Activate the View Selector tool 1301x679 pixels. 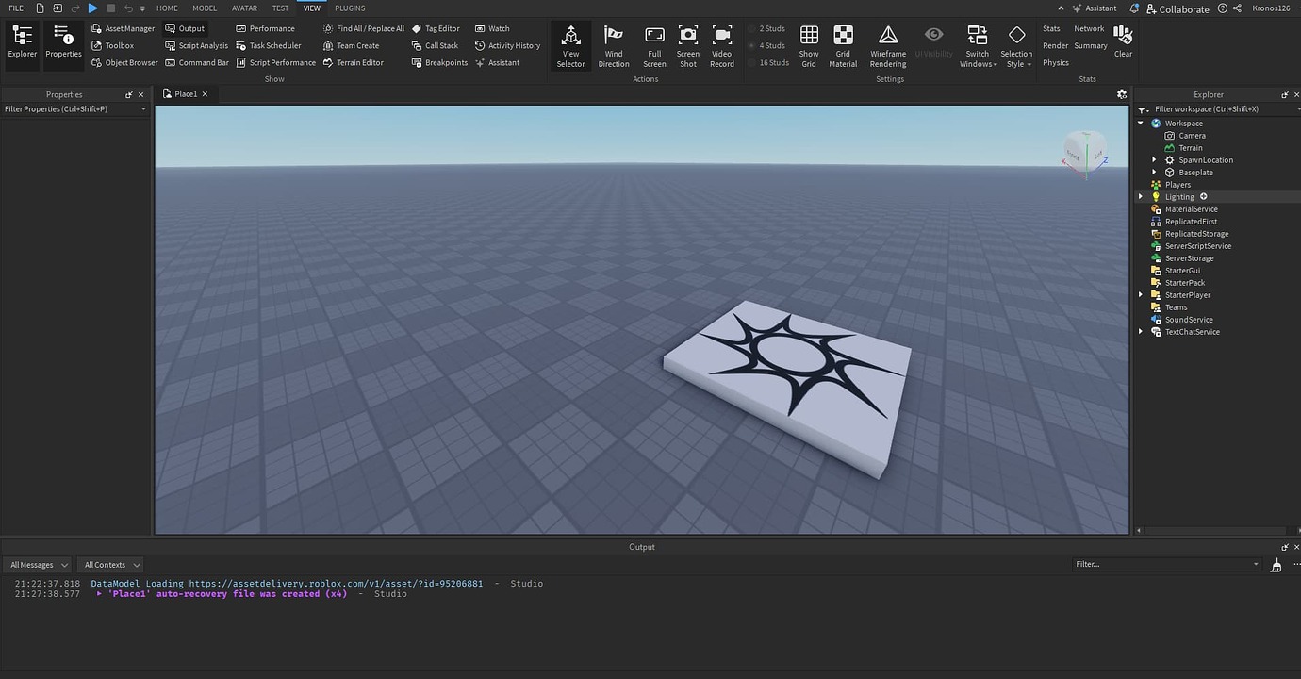click(570, 44)
